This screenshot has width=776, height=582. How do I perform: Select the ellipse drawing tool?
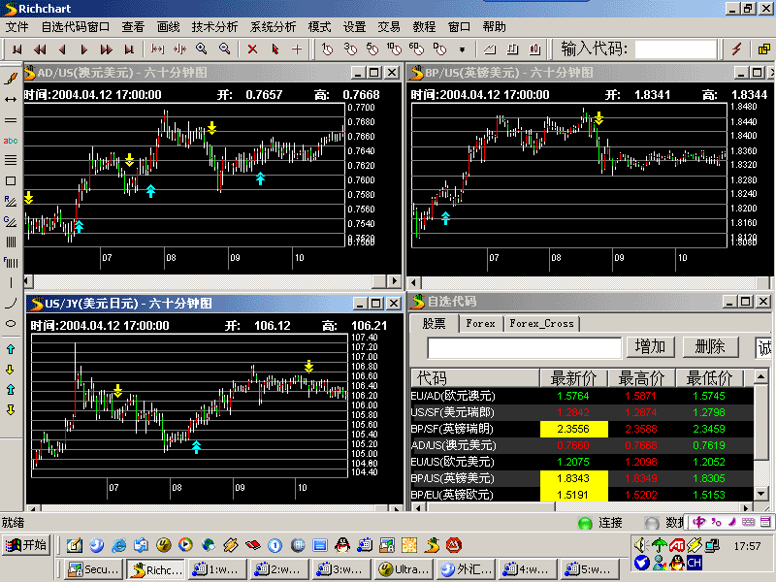coord(11,324)
